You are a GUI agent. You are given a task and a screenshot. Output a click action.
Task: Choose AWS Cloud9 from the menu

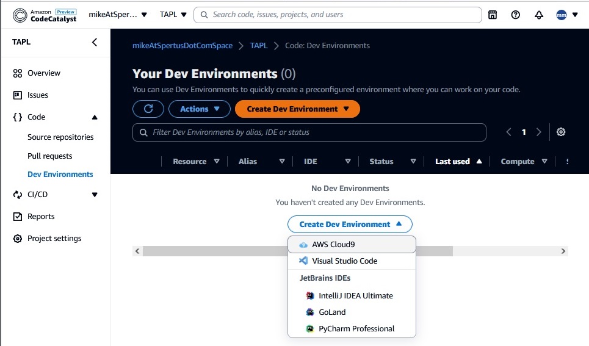coord(352,245)
